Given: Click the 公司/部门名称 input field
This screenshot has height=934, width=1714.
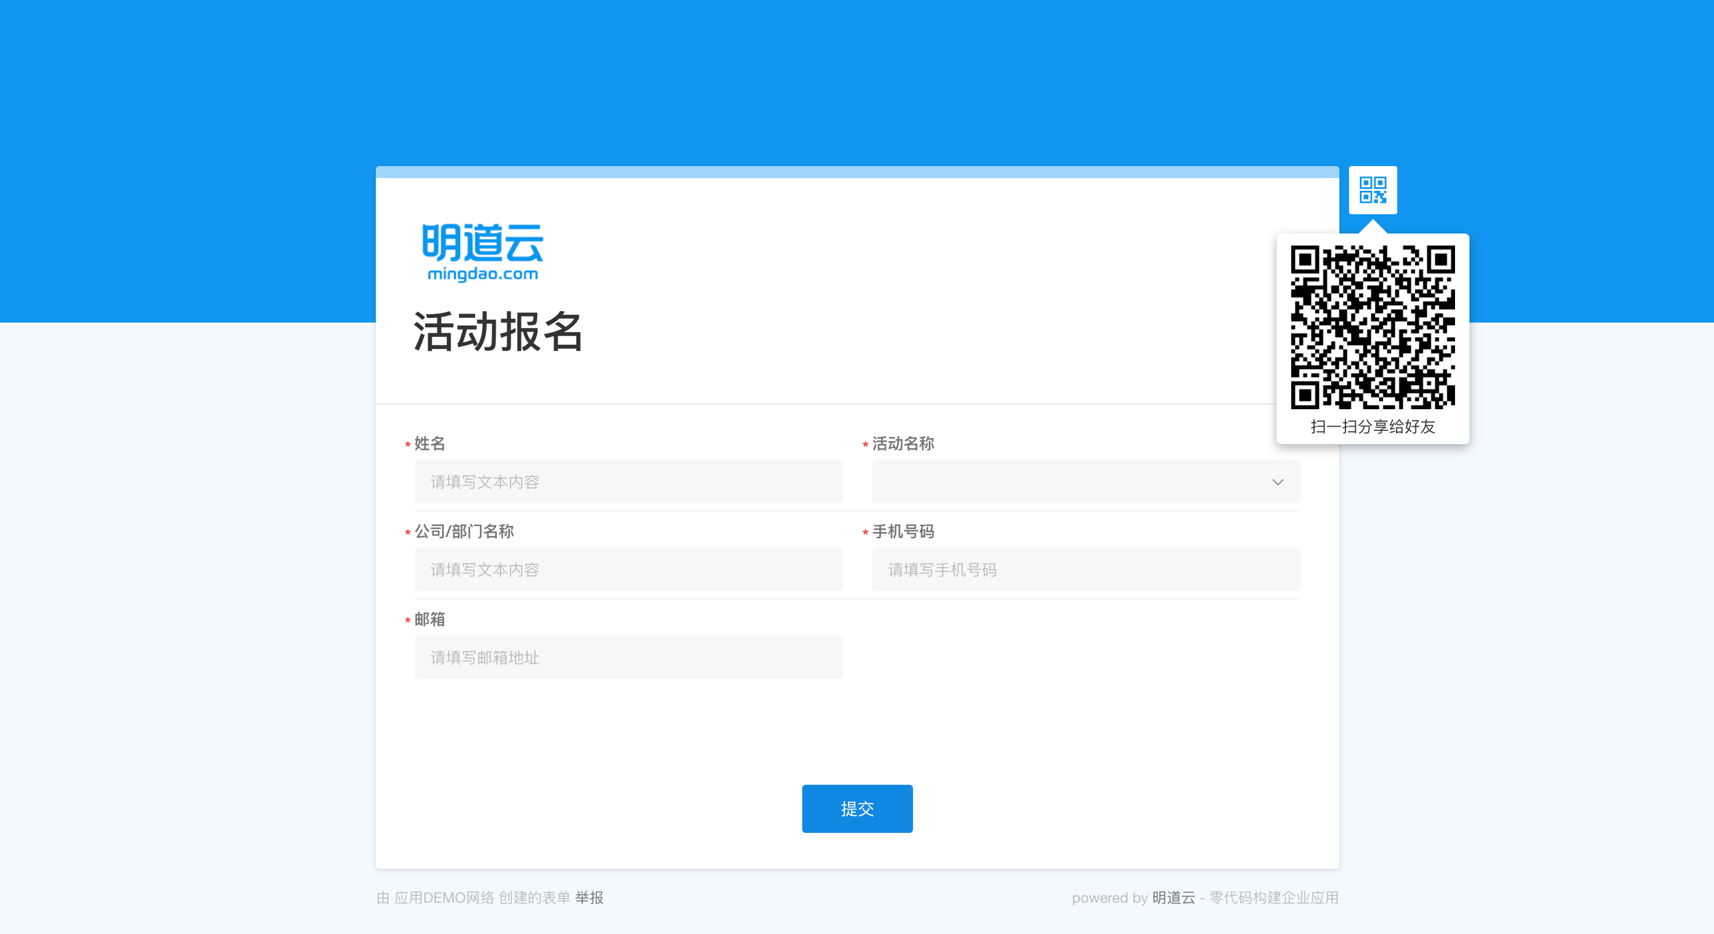Looking at the screenshot, I should click(x=628, y=570).
